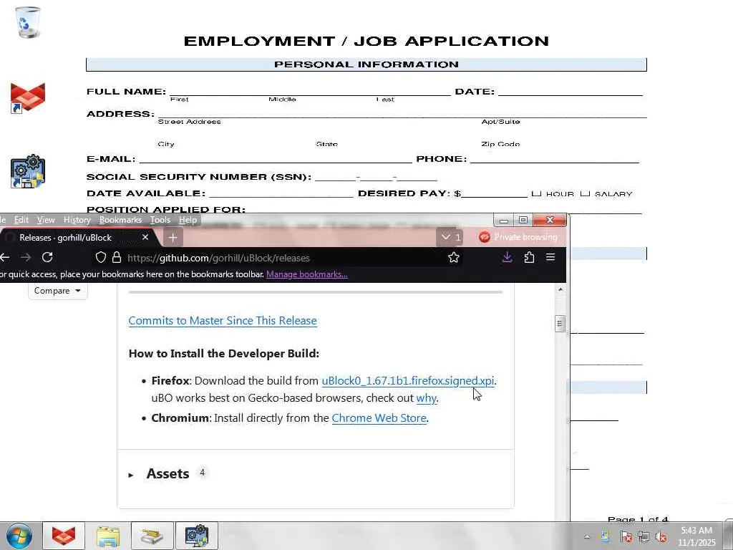733x550 pixels.
Task: Open the red fox taskbar app
Action: click(64, 536)
